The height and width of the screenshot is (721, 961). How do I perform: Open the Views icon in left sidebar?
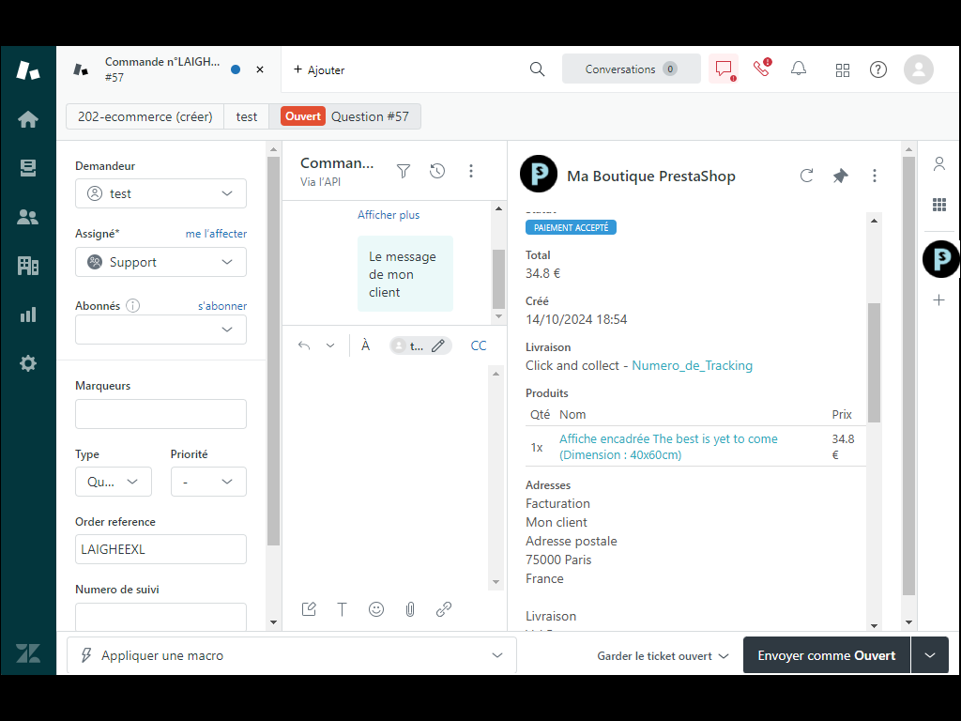click(x=28, y=168)
